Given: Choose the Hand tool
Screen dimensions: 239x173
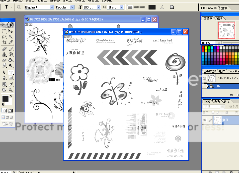Looking at the screenshot, I should click(x=4, y=90).
